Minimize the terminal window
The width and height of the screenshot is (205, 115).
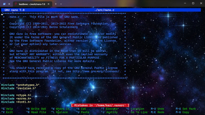tap(185, 3)
